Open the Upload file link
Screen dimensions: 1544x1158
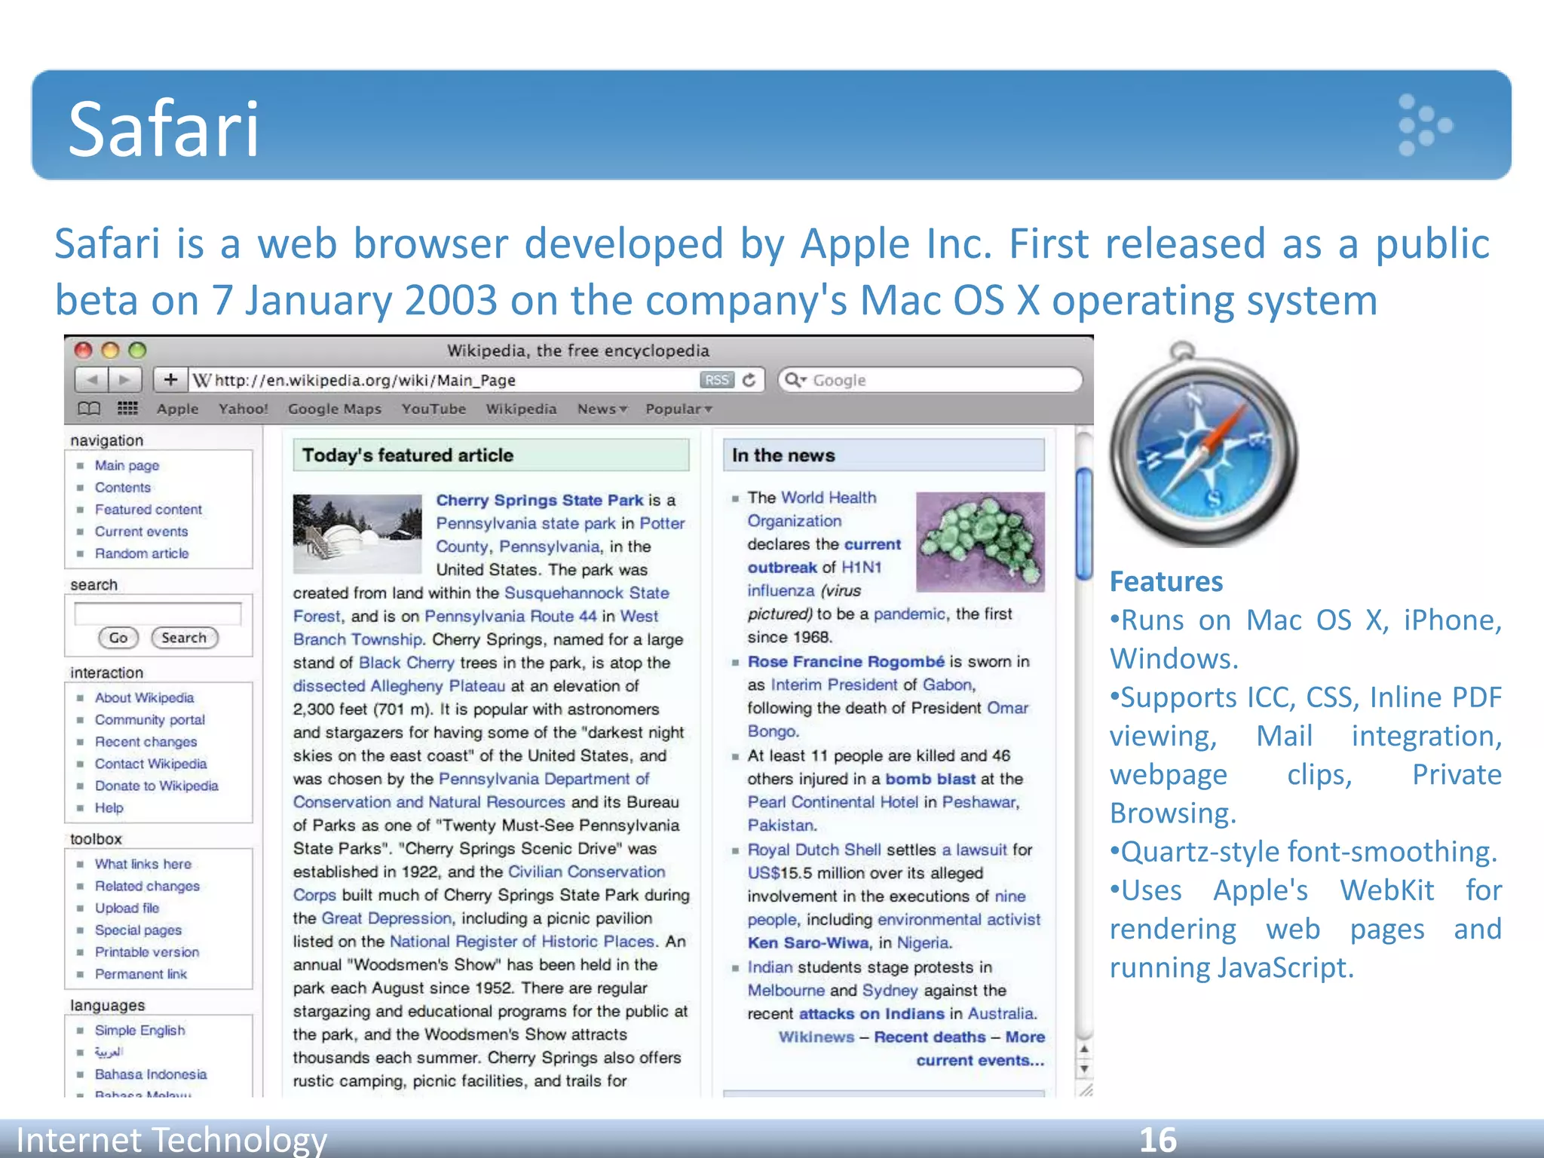pos(127,908)
